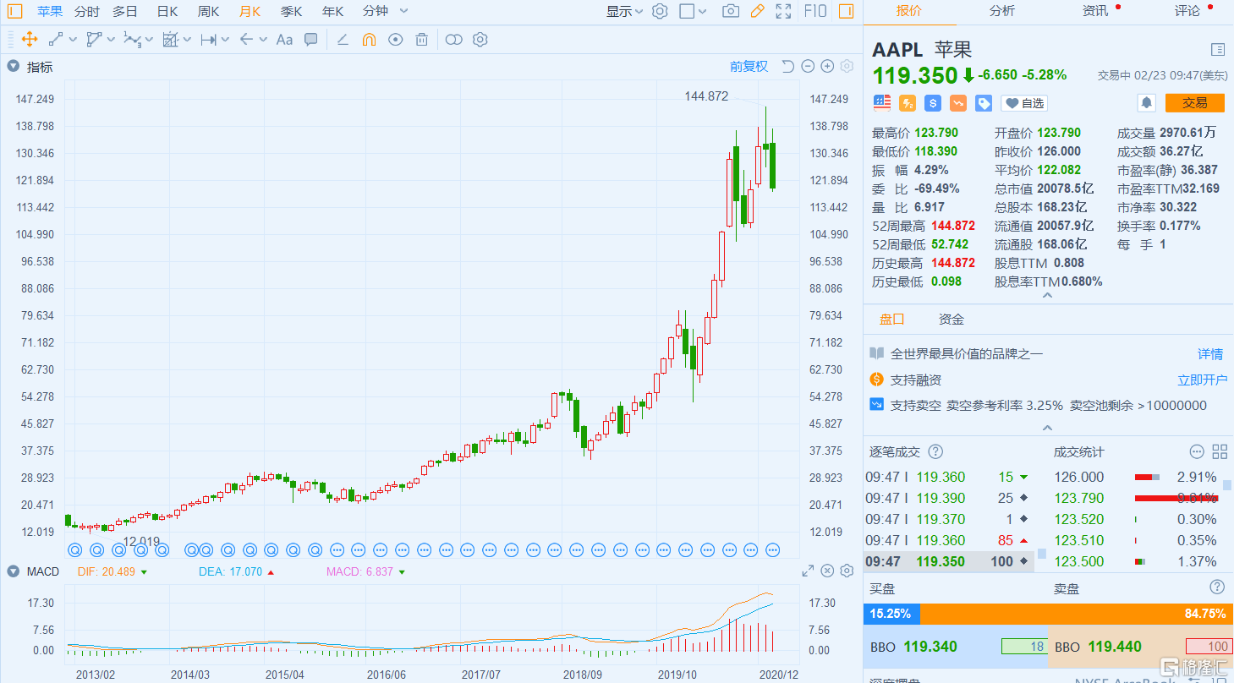Toggle the left side panel icon
Image resolution: width=1234 pixels, height=683 pixels.
[x=15, y=11]
